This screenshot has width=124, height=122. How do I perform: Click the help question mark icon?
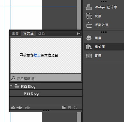[13, 108]
